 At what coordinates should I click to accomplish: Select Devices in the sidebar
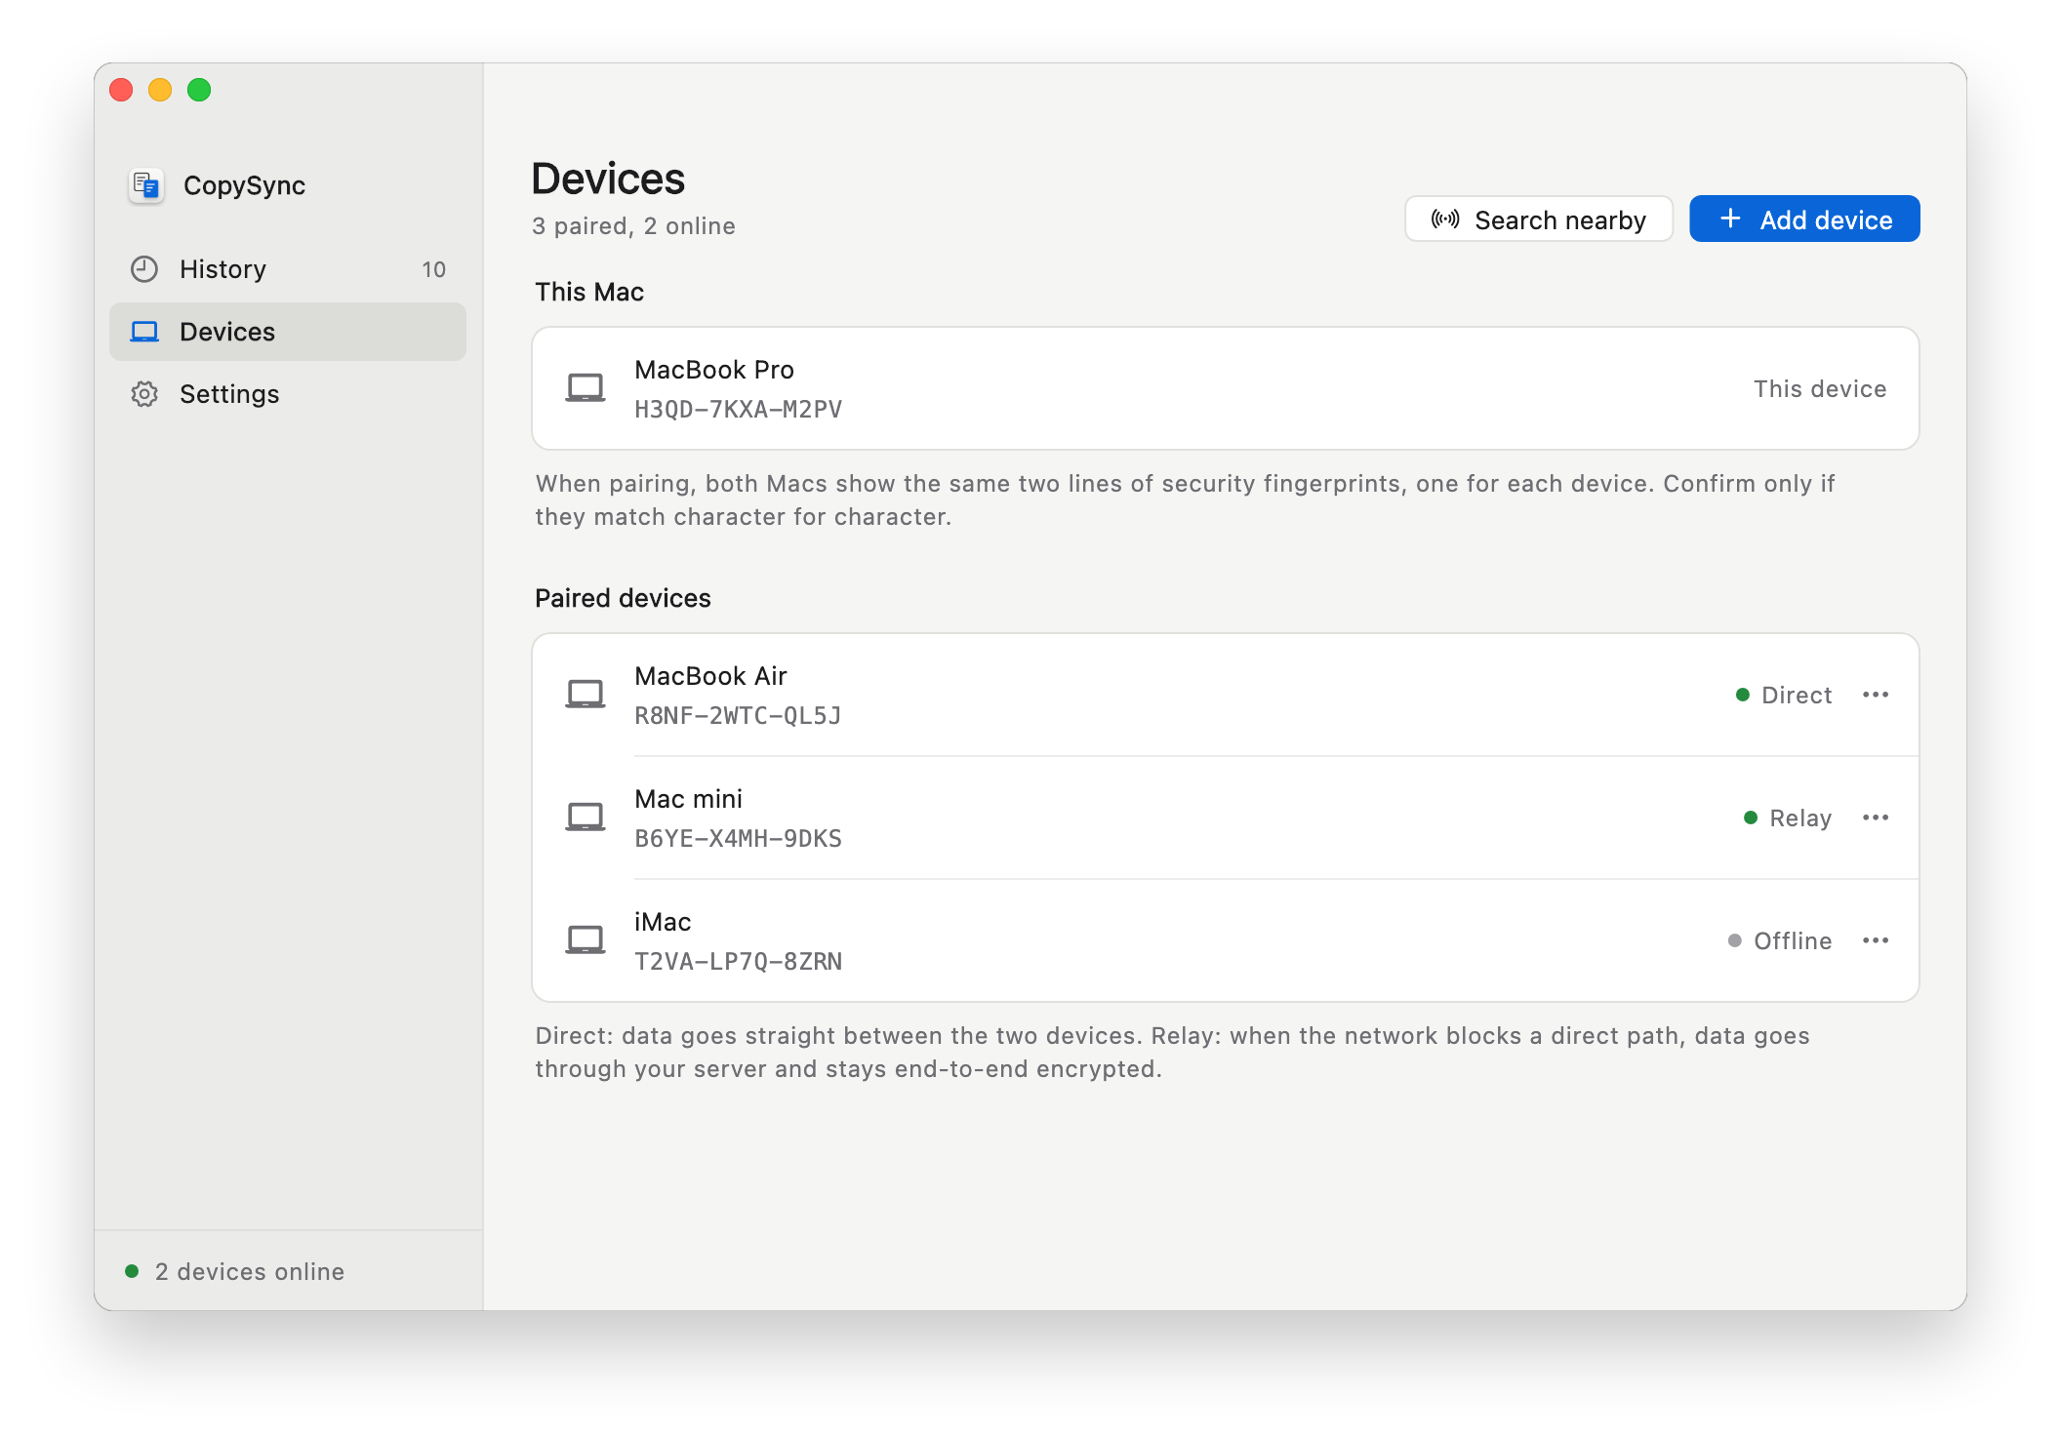tap(288, 332)
